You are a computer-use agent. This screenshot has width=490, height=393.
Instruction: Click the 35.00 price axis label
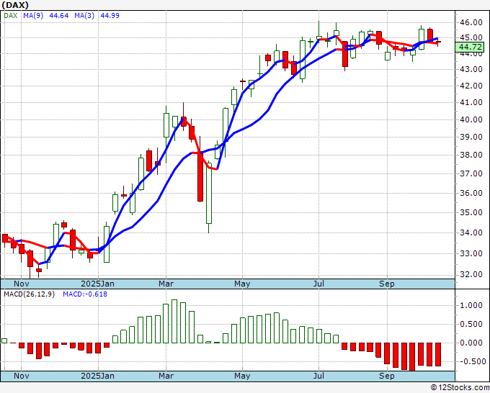(x=471, y=212)
